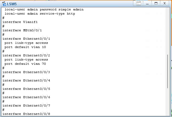Click the 'local-user admin service-type http' line
This screenshot has width=172, height=117.
(x=40, y=14)
